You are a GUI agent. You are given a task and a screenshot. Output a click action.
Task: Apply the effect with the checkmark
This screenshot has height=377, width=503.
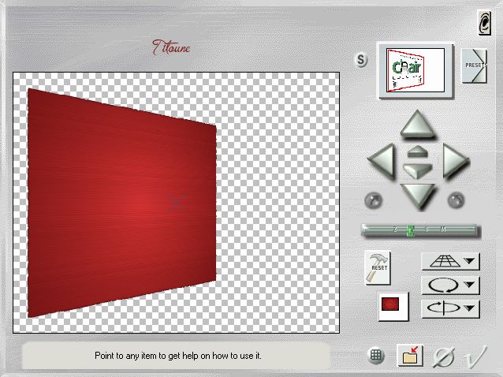pyautogui.click(x=476, y=356)
